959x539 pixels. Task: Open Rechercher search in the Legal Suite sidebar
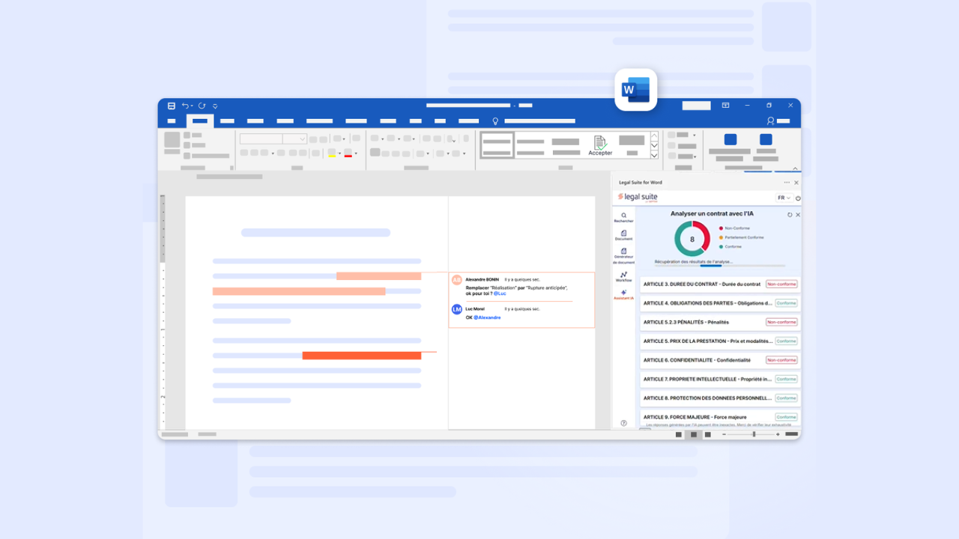coord(623,216)
